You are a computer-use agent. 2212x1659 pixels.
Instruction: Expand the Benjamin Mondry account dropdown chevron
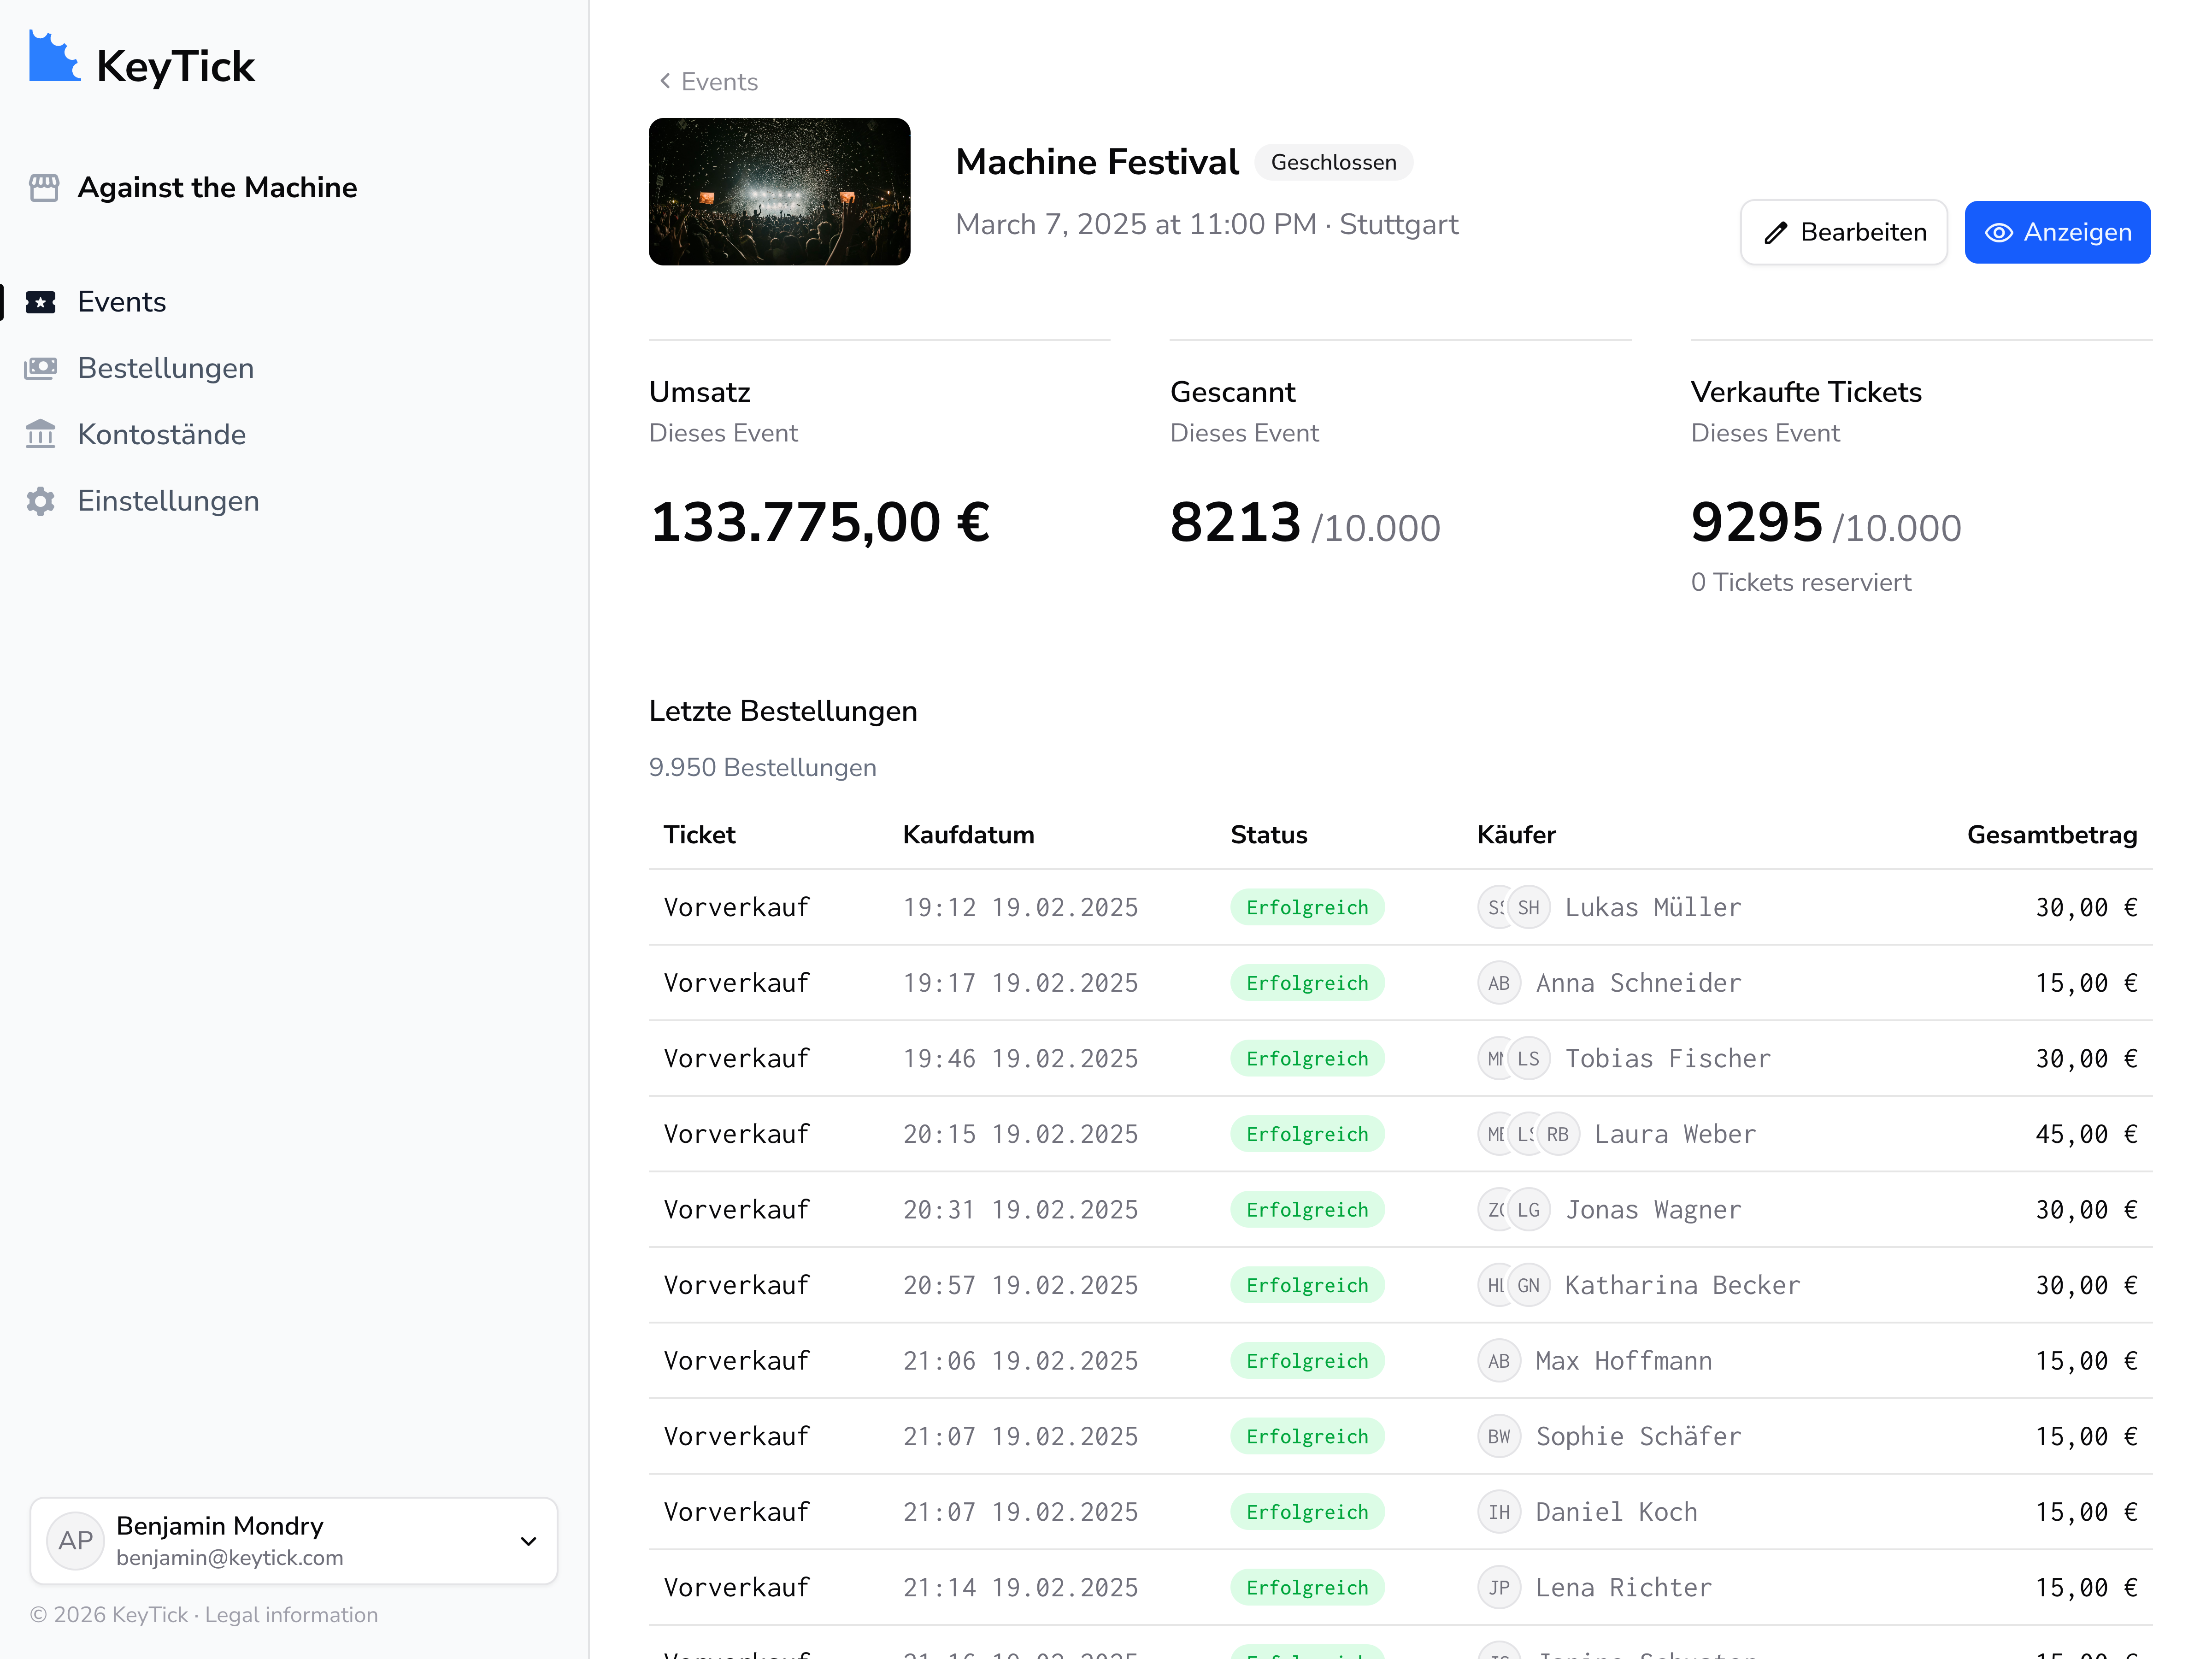[528, 1541]
